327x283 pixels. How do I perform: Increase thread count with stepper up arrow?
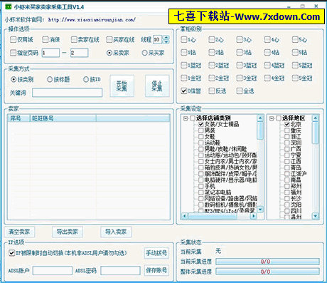coord(166,38)
